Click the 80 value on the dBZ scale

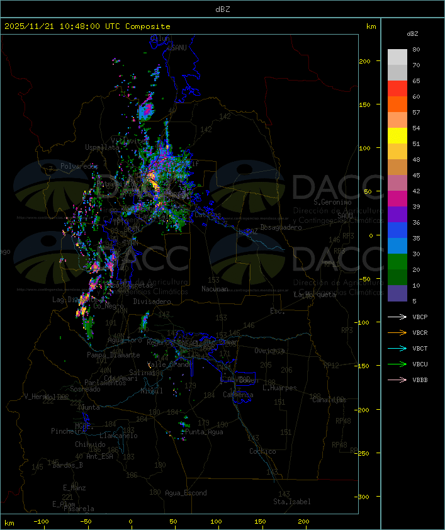pyautogui.click(x=416, y=49)
